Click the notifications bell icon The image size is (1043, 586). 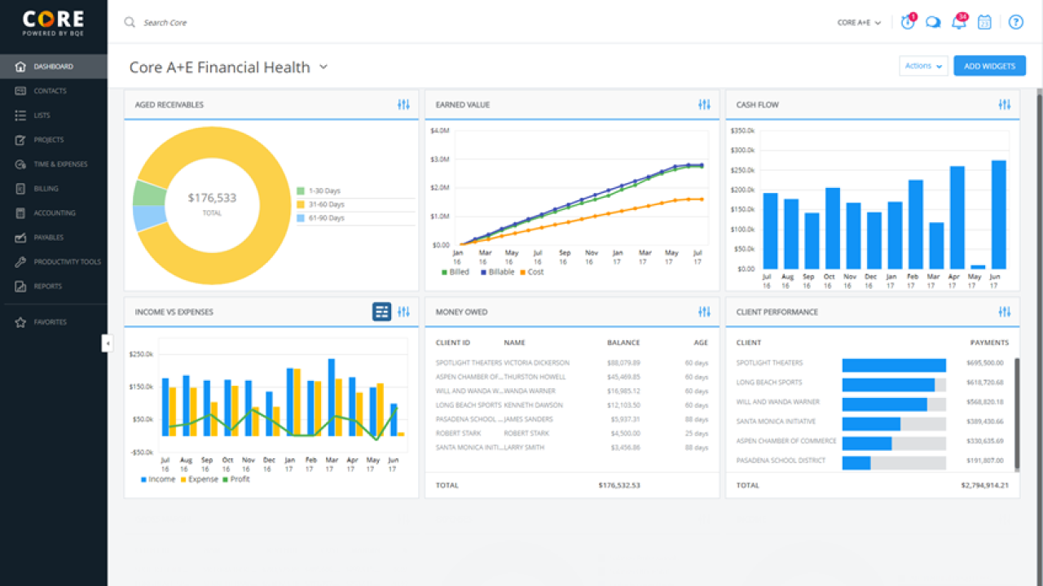point(959,23)
